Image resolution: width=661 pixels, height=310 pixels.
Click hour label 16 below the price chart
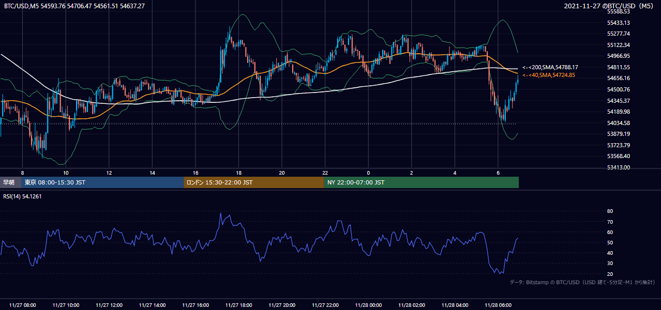tap(196, 173)
